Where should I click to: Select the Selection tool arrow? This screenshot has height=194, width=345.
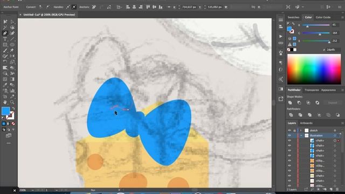click(x=5, y=22)
